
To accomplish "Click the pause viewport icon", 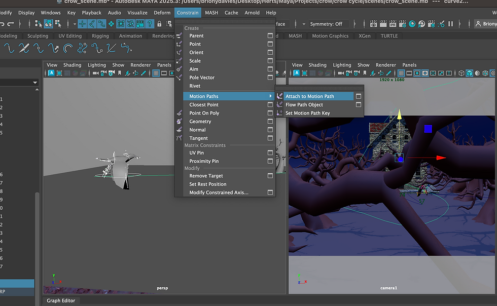I will (x=450, y=24).
